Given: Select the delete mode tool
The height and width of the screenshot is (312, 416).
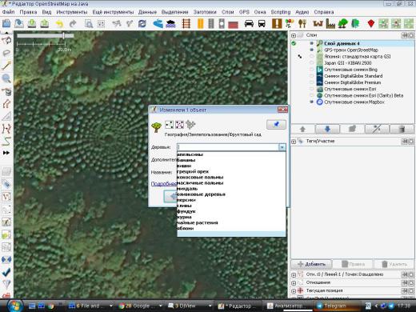Looking at the screenshot, I should click(x=6, y=91).
